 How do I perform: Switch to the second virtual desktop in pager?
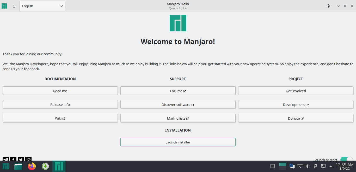tap(283, 168)
